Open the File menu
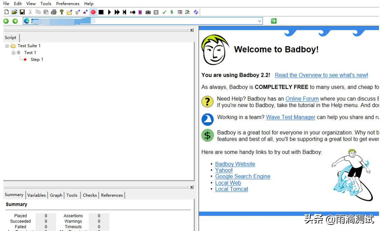This screenshot has height=231, width=381. tap(6, 4)
